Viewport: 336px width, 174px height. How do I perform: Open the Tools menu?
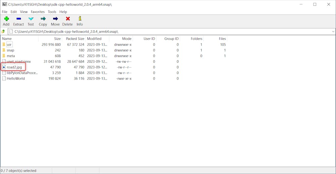52,12
